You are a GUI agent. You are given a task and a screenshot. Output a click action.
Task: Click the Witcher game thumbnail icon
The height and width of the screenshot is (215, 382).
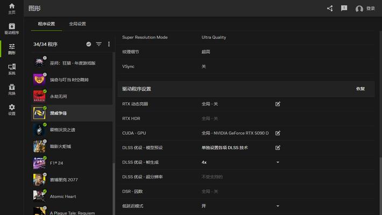point(39,63)
